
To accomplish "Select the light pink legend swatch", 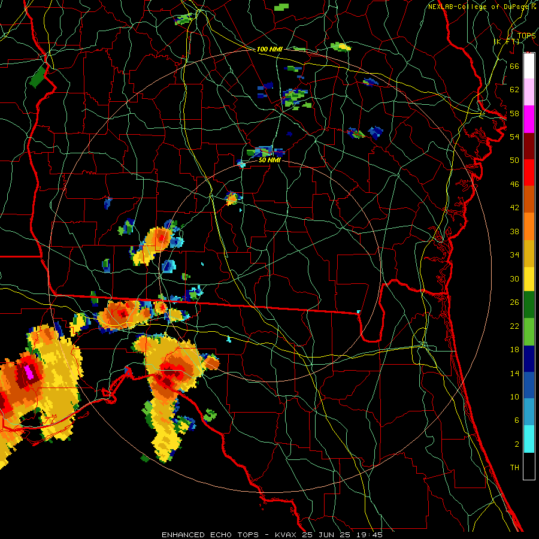I will point(529,92).
